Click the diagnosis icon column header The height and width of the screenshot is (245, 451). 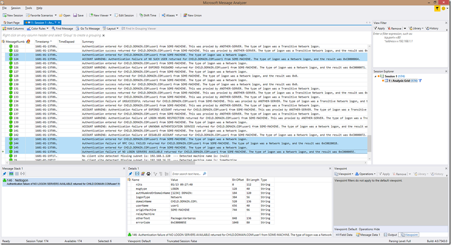click(x=28, y=42)
